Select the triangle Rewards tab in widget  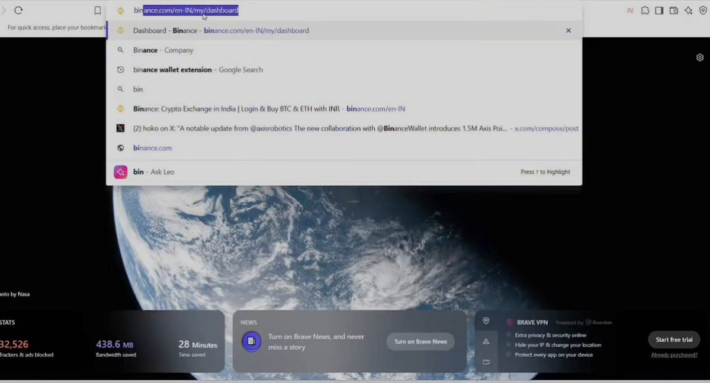point(486,342)
